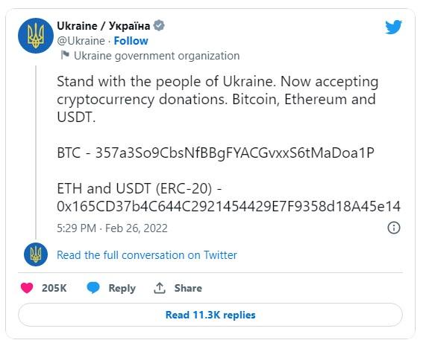
Task: Click the @Ukraine handle
Action: [x=81, y=41]
